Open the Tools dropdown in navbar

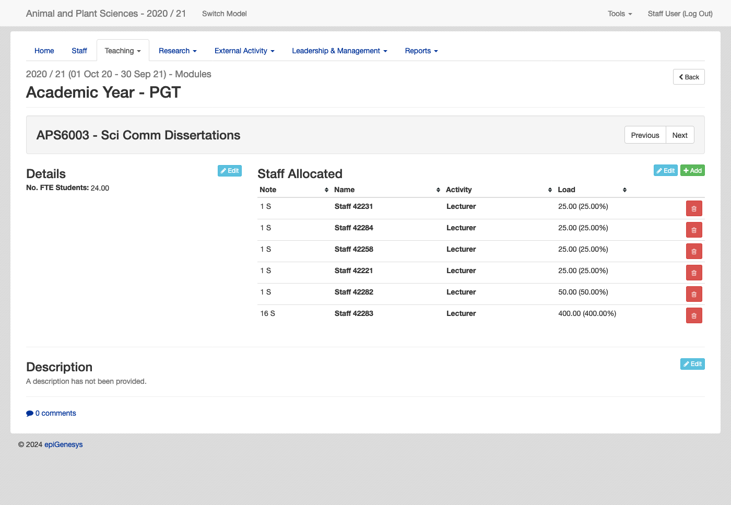point(620,14)
